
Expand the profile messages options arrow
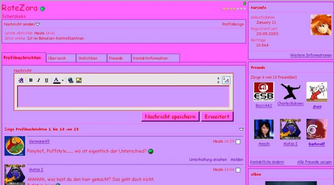[x=241, y=129]
